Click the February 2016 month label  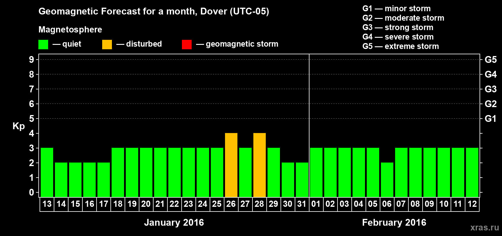click(x=394, y=222)
